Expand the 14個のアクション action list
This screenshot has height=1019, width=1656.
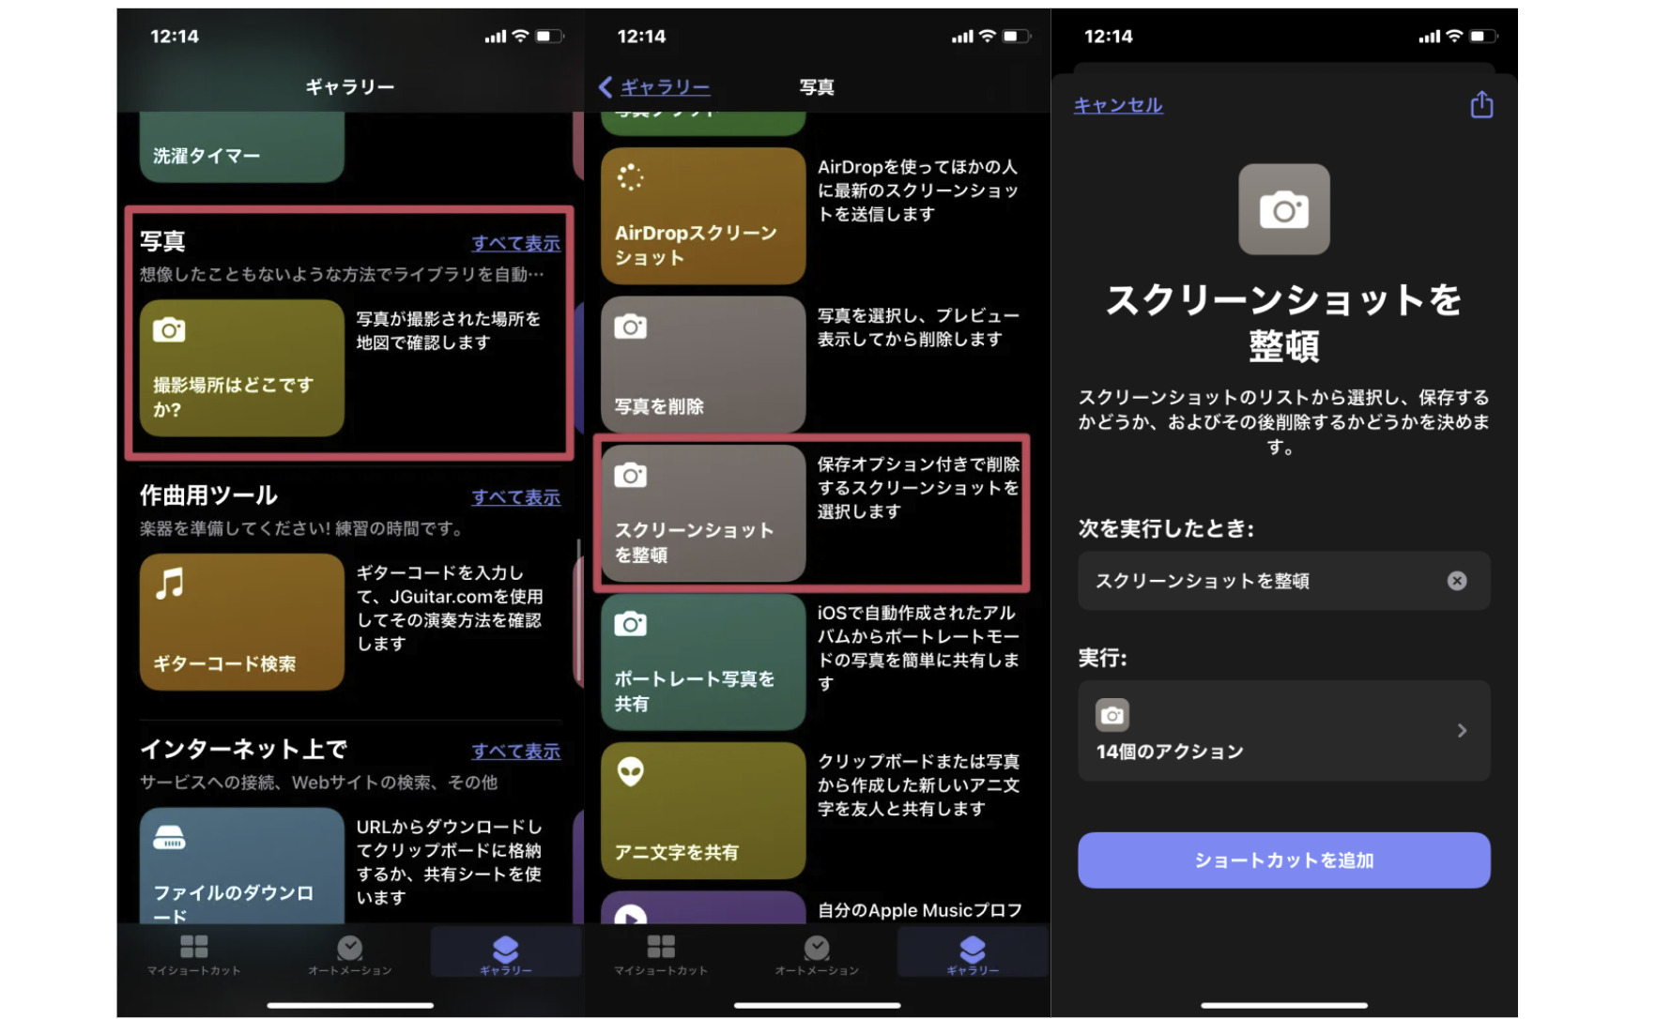coord(1283,731)
